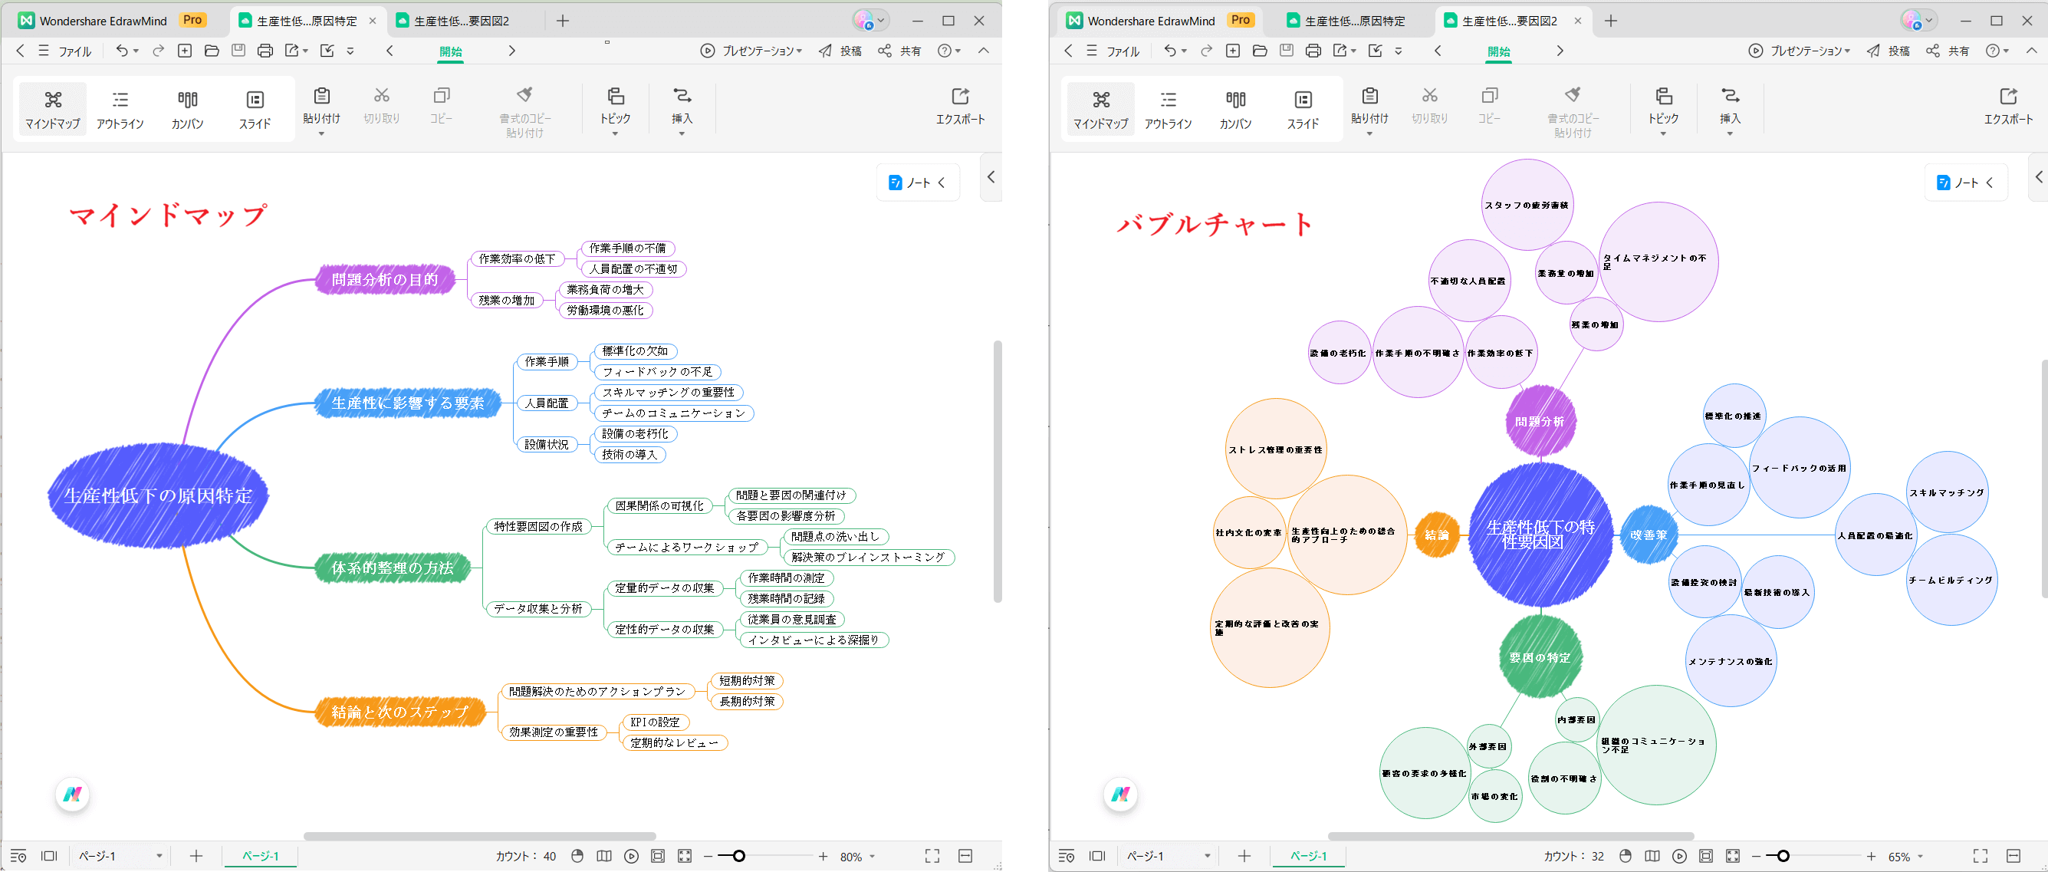Screen dimensions: 2048x872
Task: Click the 共有 share button in left window
Action: coord(900,51)
